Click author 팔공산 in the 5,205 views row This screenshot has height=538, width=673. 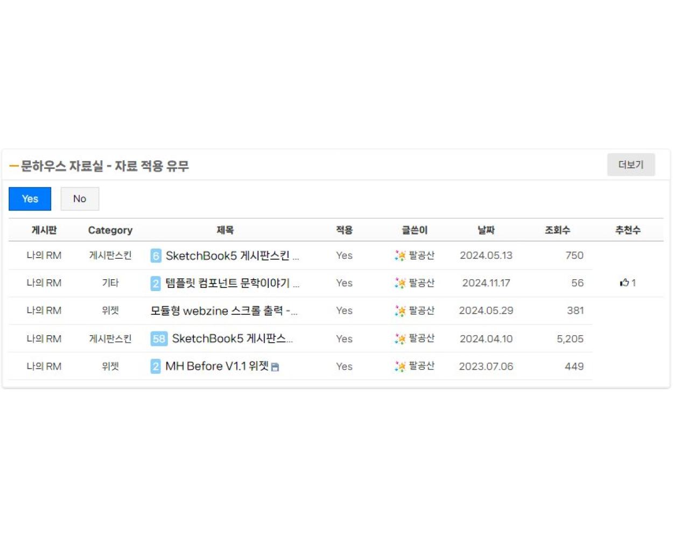422,338
